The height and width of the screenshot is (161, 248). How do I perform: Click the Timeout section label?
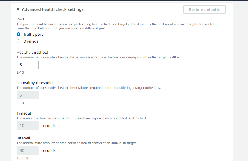click(24, 113)
